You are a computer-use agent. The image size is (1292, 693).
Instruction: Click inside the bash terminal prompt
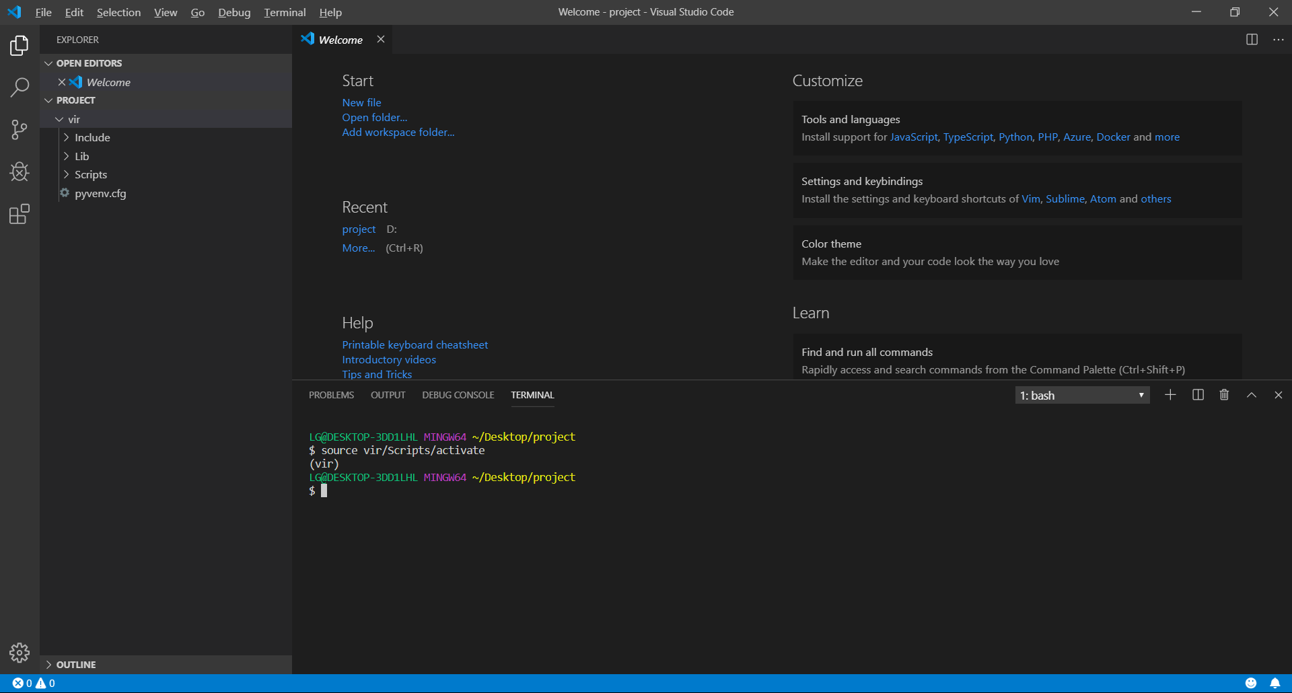click(x=324, y=490)
